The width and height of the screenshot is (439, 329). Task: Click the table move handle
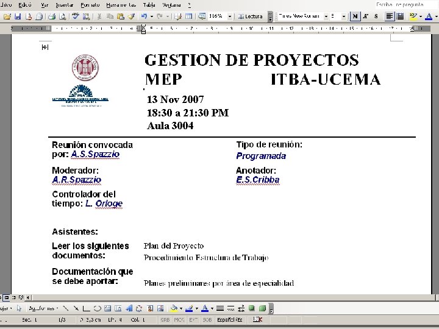(45, 48)
